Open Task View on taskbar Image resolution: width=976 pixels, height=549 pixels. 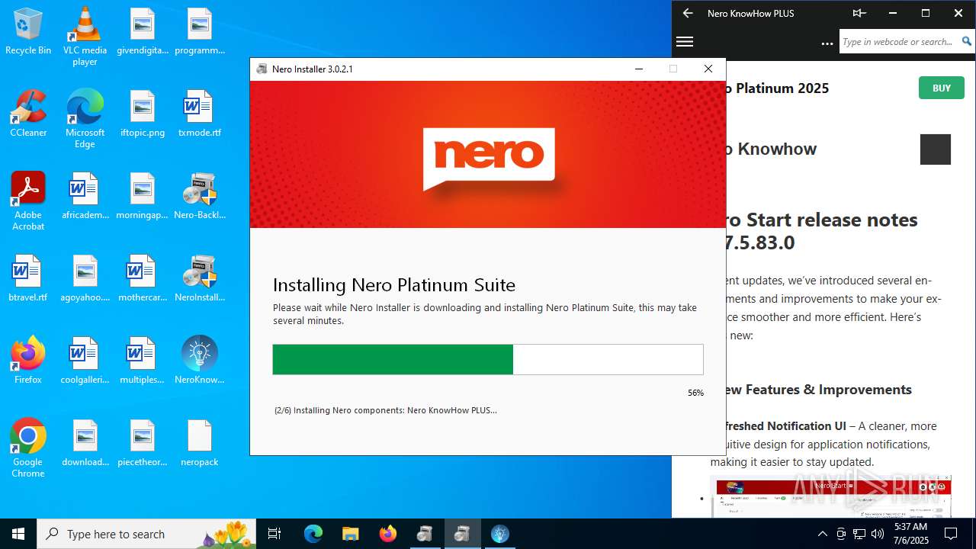pyautogui.click(x=275, y=534)
